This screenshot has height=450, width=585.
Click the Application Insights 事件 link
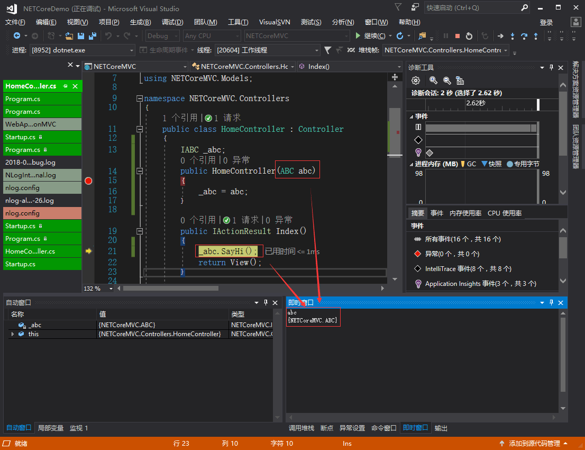[480, 283]
